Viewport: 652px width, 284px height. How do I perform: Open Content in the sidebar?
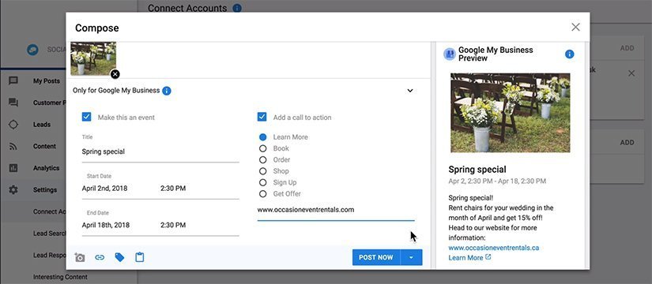[x=44, y=146]
